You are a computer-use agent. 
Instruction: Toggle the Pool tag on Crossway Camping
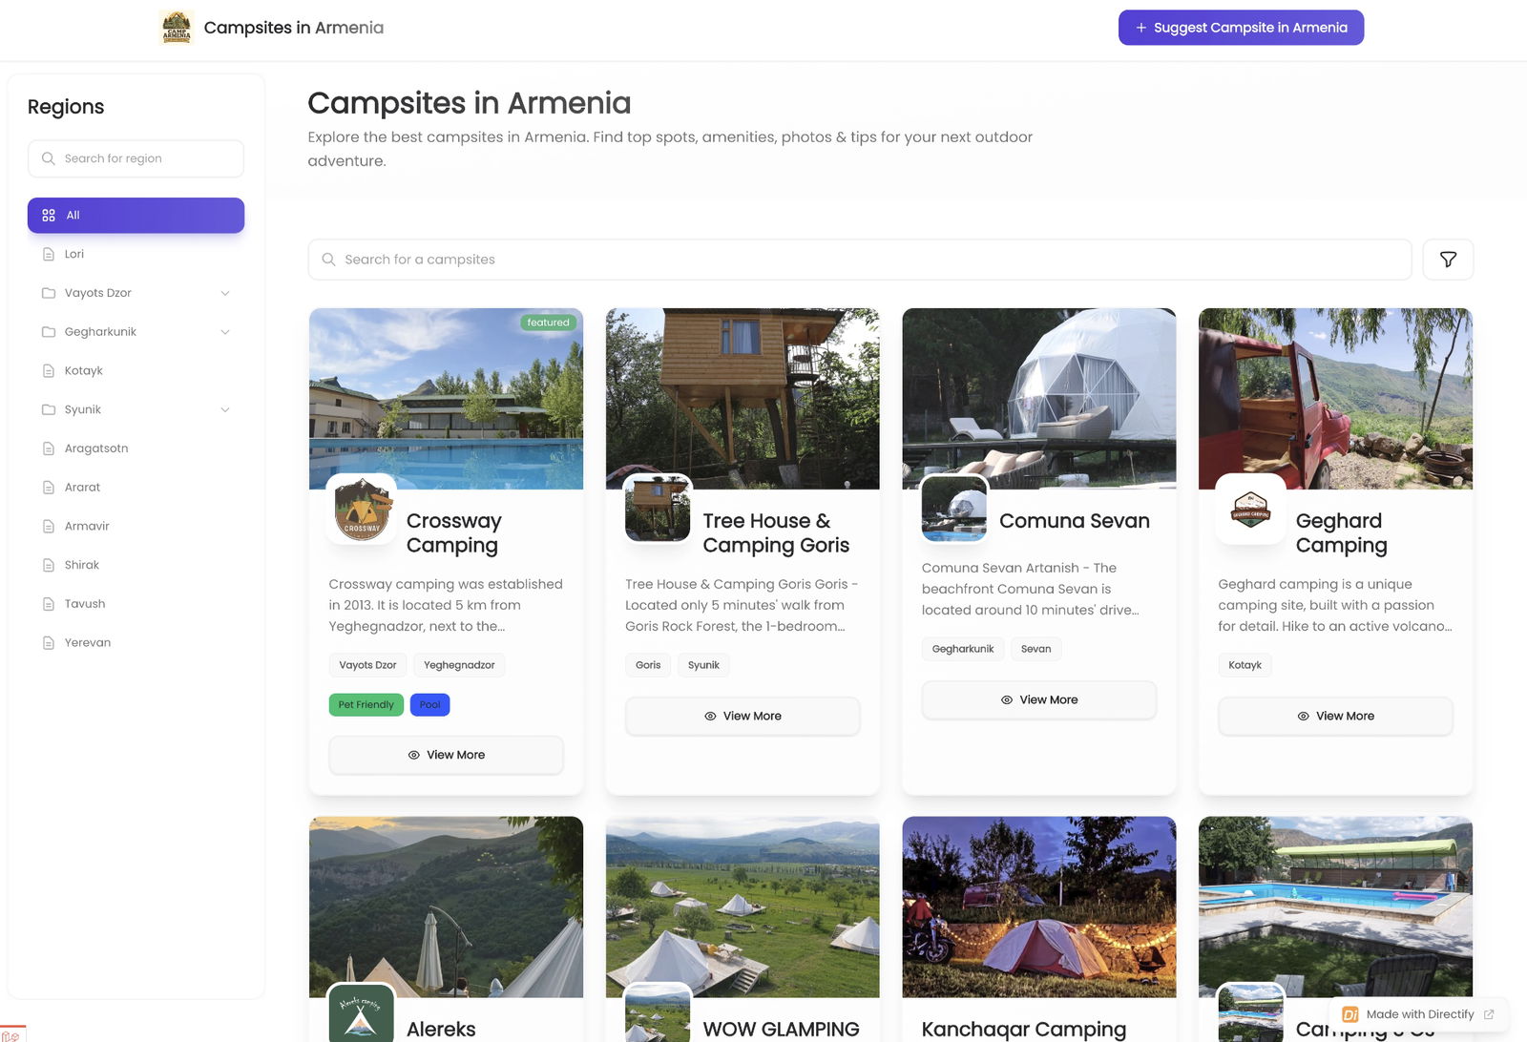429,704
